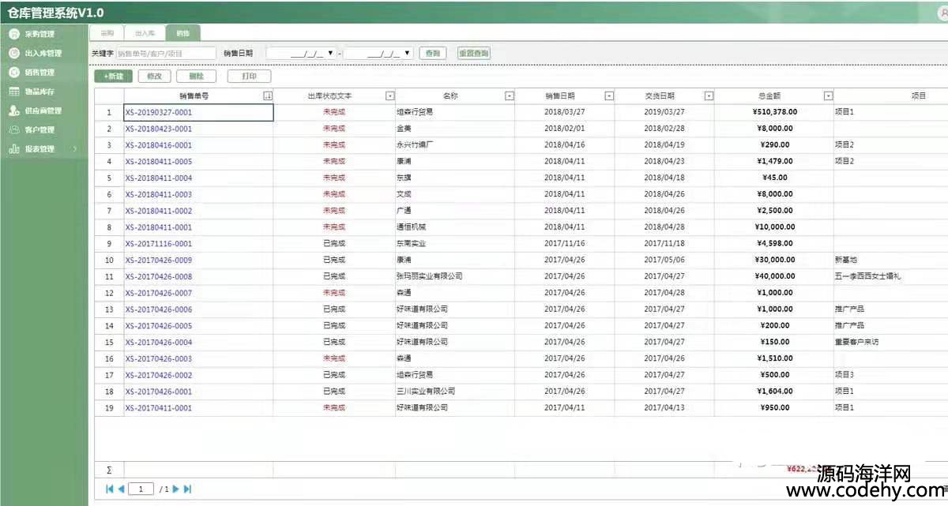This screenshot has width=948, height=506.
Task: Select the 销售 tab
Action: 182,33
